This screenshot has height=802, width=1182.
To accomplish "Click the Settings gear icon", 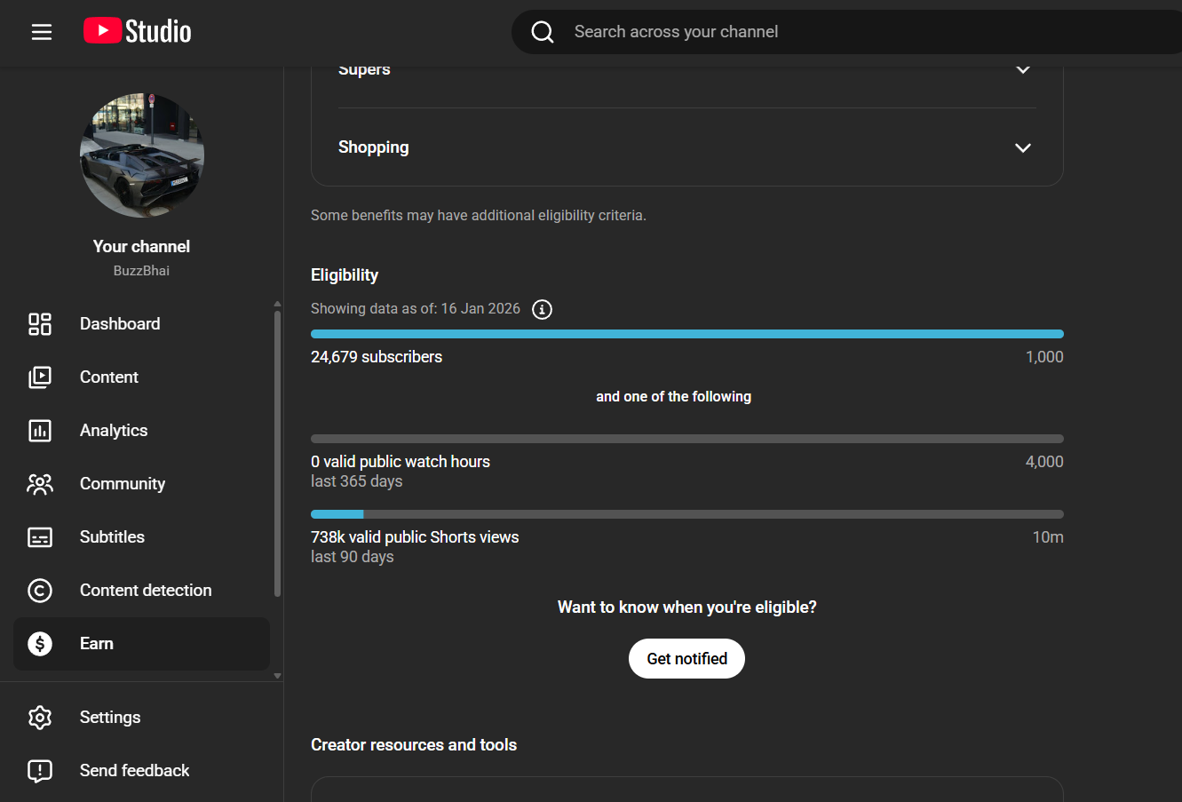I will click(40, 718).
